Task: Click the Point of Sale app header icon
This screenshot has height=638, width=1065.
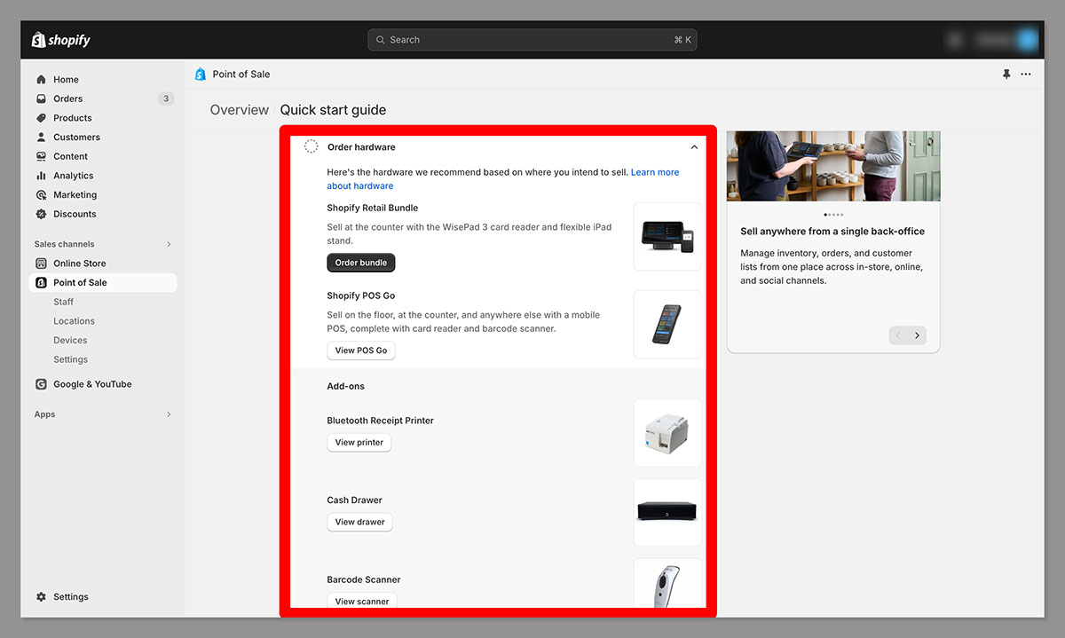Action: click(x=201, y=75)
